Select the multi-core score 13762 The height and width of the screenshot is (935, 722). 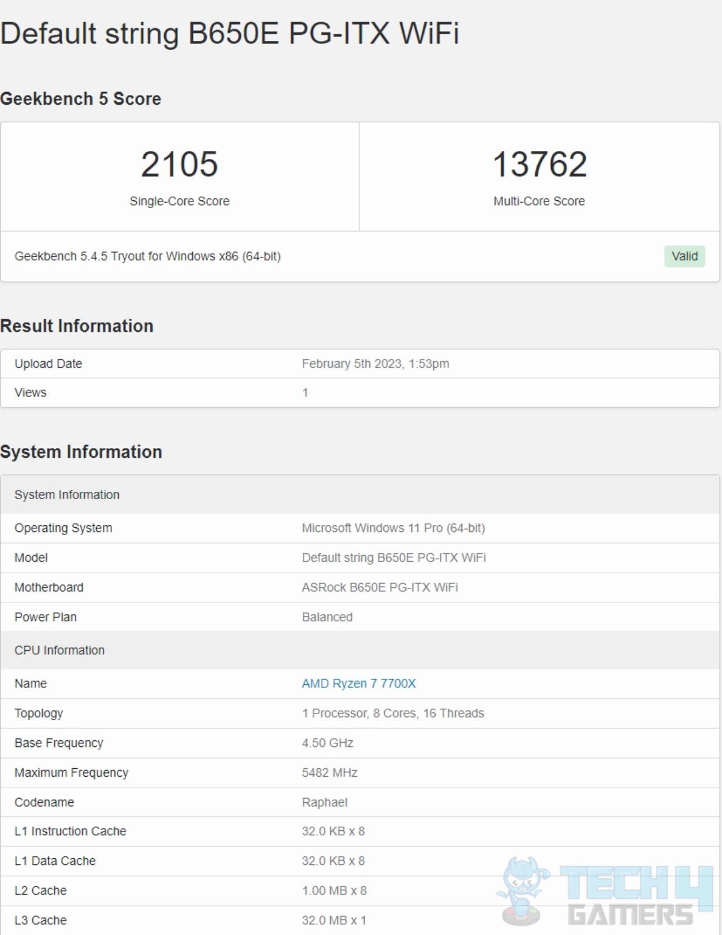[x=540, y=164]
